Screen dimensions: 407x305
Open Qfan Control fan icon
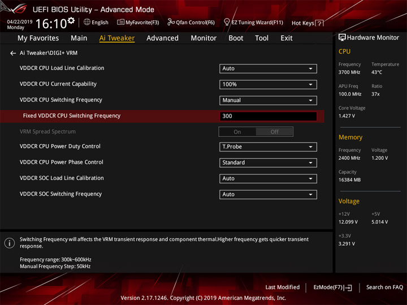[x=171, y=22]
